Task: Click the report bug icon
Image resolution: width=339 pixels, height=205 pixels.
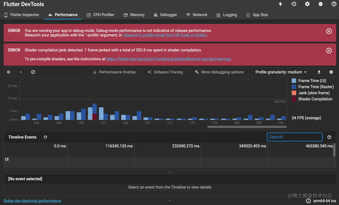Action: click(x=321, y=4)
